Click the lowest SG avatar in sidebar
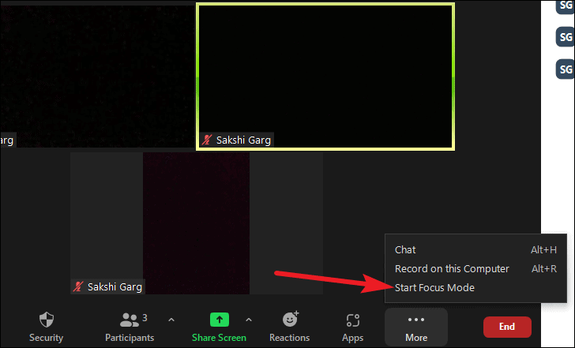This screenshot has height=348, width=575. click(x=565, y=69)
